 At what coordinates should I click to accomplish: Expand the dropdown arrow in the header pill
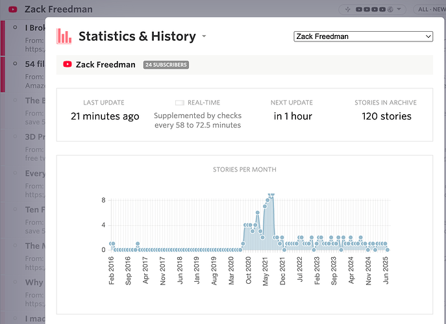tap(399, 9)
